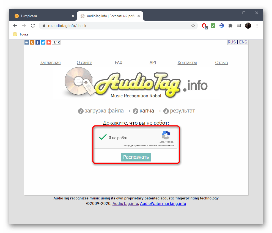Toggle the "Я не робот" reCAPTCHA checkbox

tap(103, 137)
